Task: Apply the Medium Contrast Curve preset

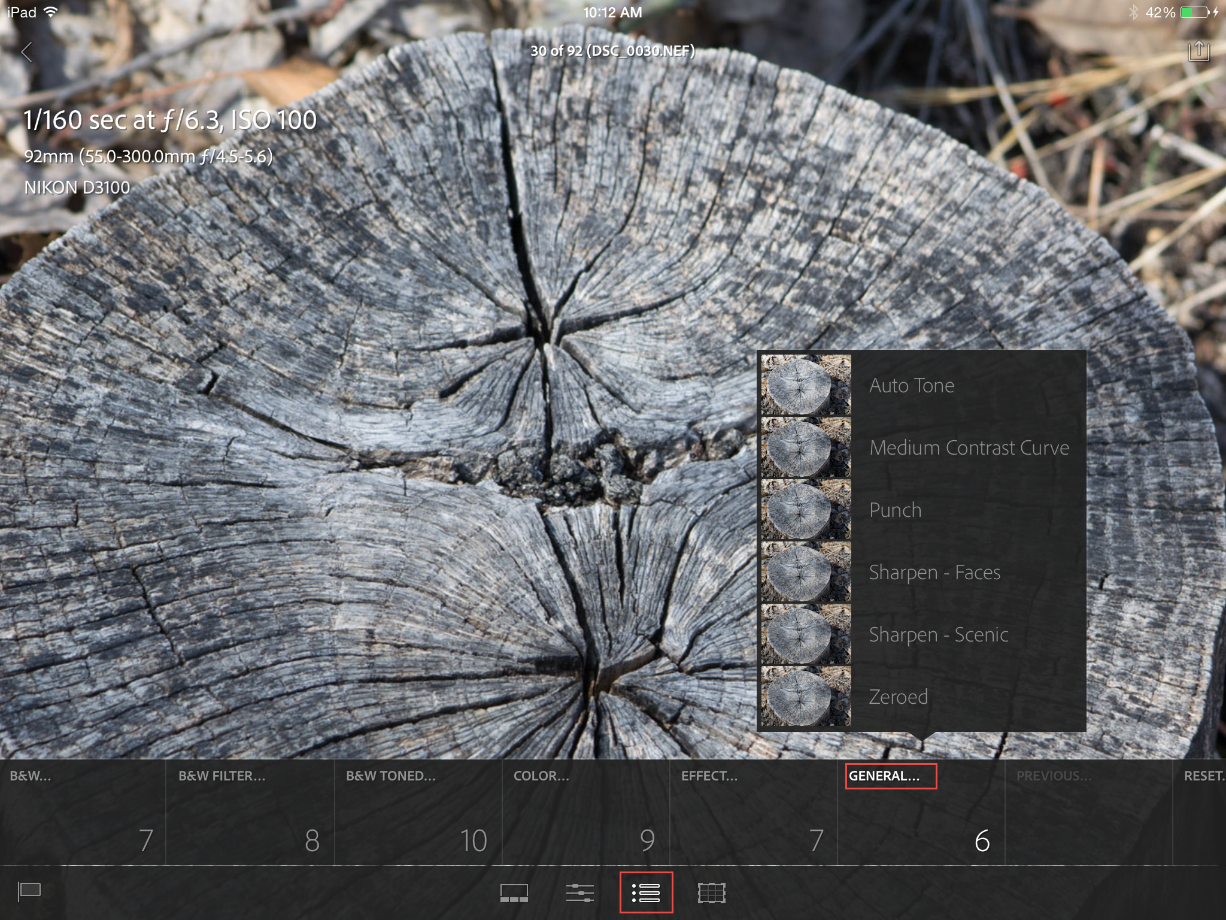Action: tap(922, 447)
